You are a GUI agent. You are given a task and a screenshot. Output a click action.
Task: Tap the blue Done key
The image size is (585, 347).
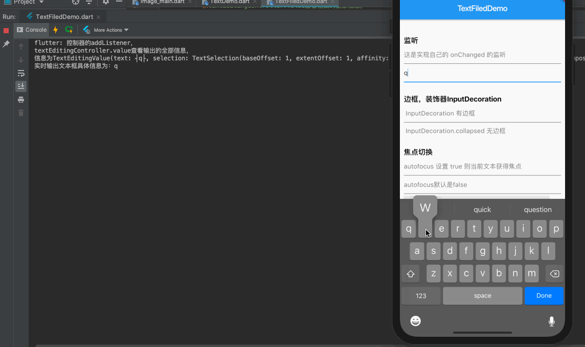544,296
